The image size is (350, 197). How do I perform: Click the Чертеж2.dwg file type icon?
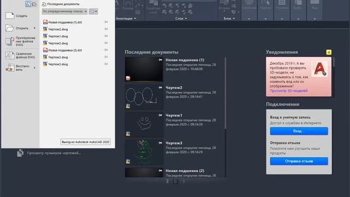pos(45,29)
